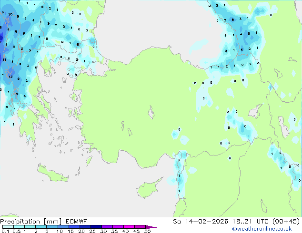Click the 25–30 mm dark navy swatch
Screen dimensions: 302x233
[96, 227]
